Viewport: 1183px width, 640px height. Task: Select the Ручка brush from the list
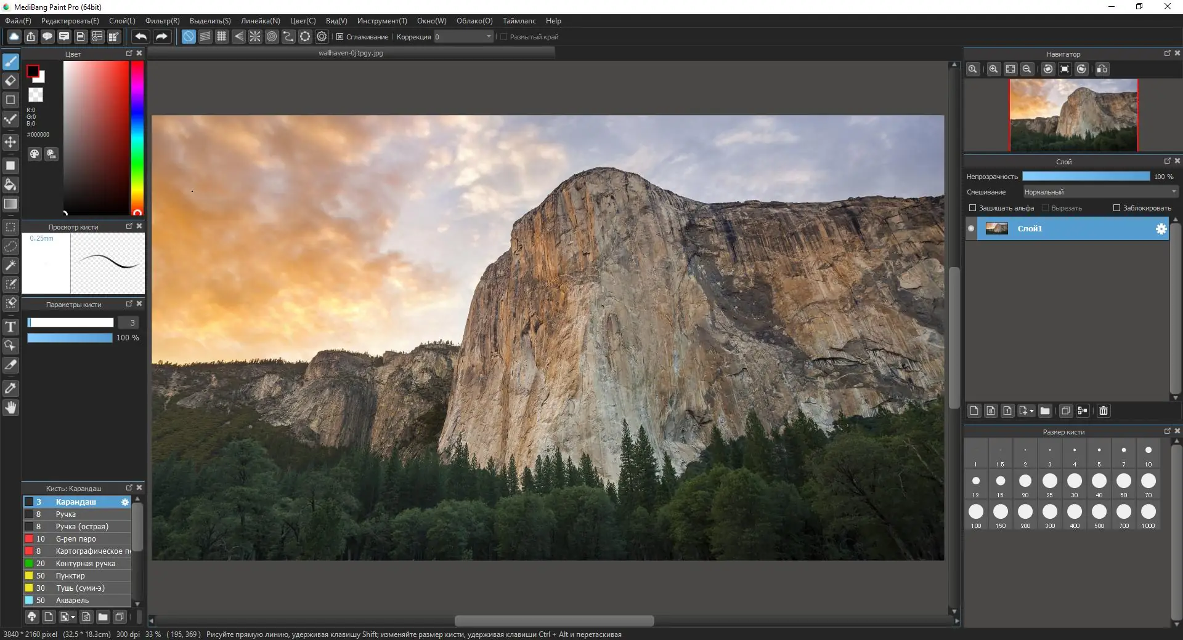coord(77,514)
